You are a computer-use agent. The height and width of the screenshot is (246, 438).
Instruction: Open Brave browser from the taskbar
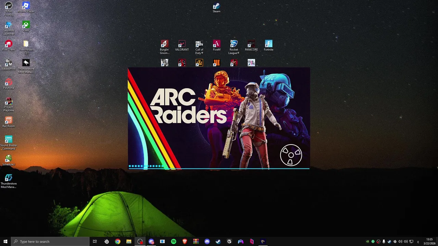[185, 242]
